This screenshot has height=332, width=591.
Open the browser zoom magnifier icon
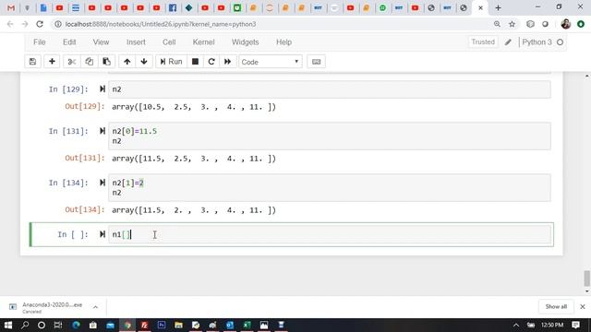[x=497, y=24]
